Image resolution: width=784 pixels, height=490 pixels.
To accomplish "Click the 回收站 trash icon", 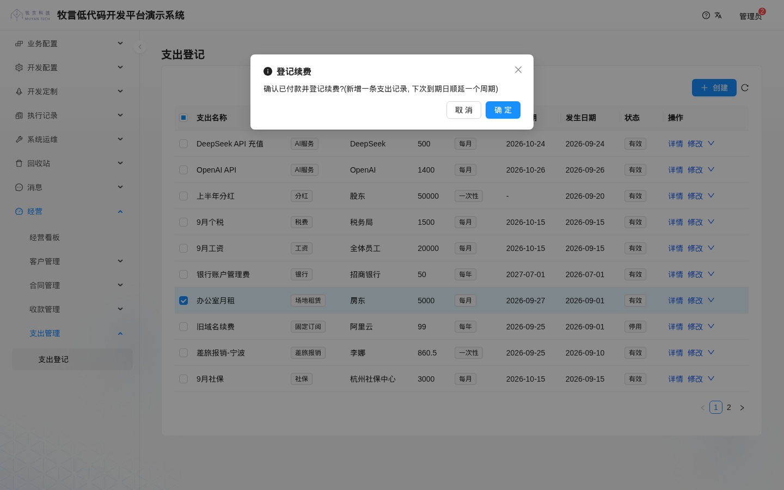I will (19, 163).
